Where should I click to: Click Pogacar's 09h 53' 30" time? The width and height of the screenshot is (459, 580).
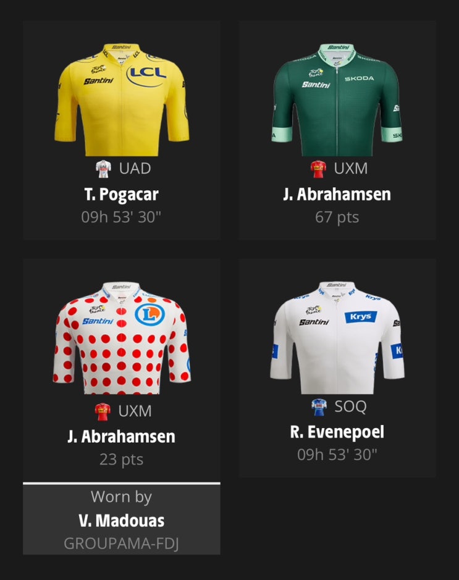click(121, 217)
